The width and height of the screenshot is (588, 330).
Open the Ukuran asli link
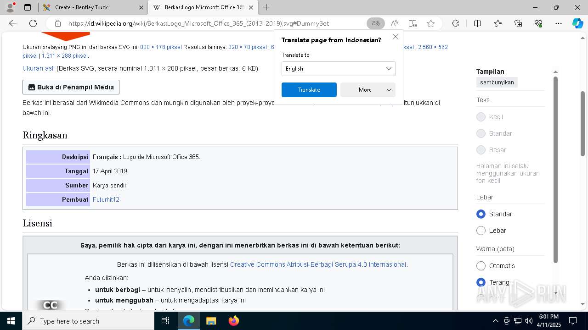[x=39, y=68]
